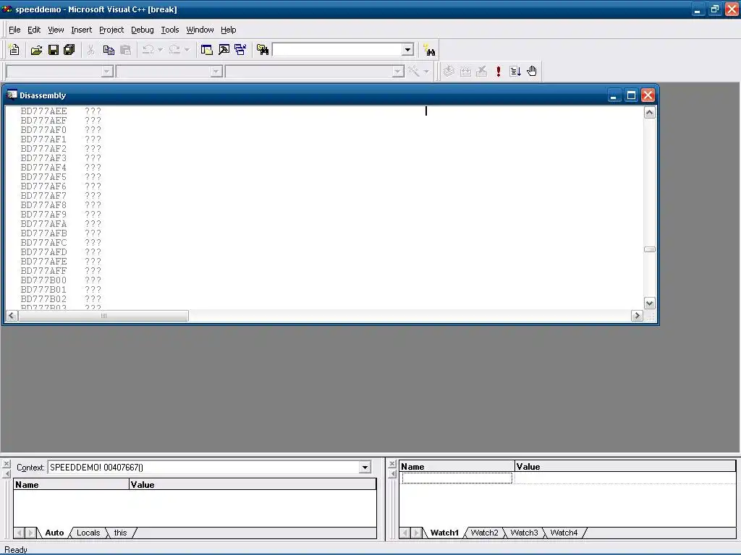Switch to the Auto variables tab
The height and width of the screenshot is (555, 741).
click(54, 533)
